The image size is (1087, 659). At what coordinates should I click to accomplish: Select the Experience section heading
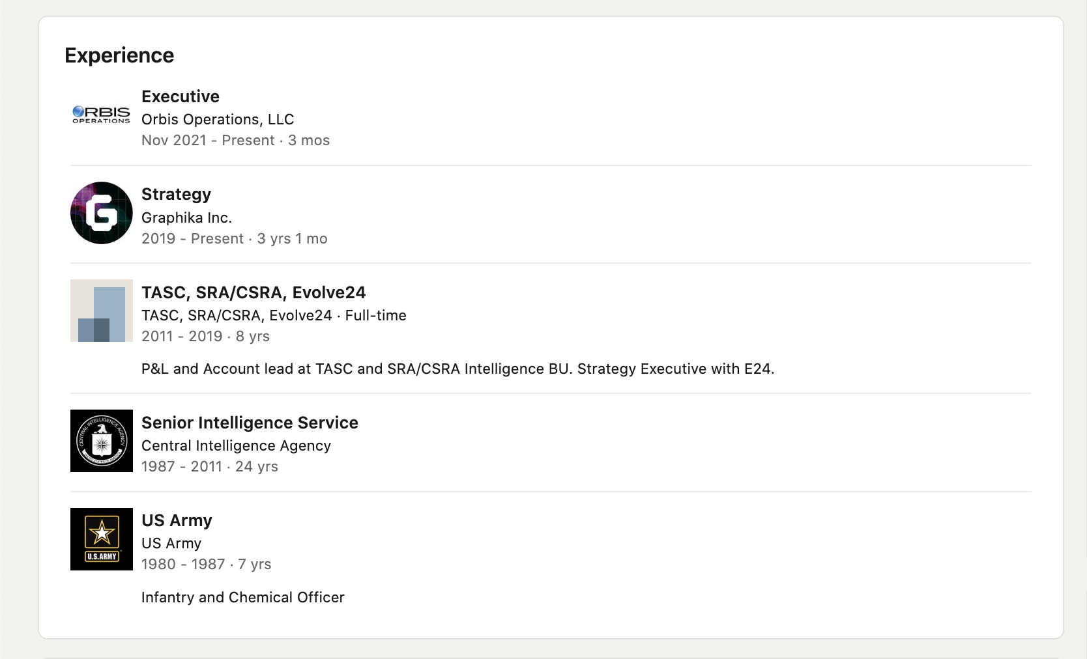pos(119,55)
